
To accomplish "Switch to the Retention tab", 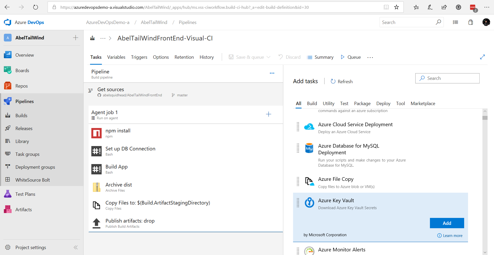I will click(184, 57).
